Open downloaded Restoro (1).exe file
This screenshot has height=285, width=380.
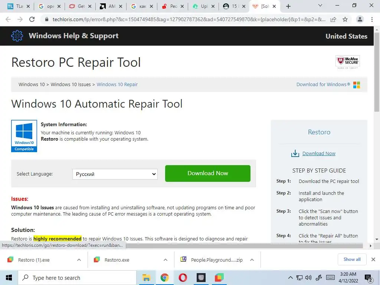[x=34, y=260]
